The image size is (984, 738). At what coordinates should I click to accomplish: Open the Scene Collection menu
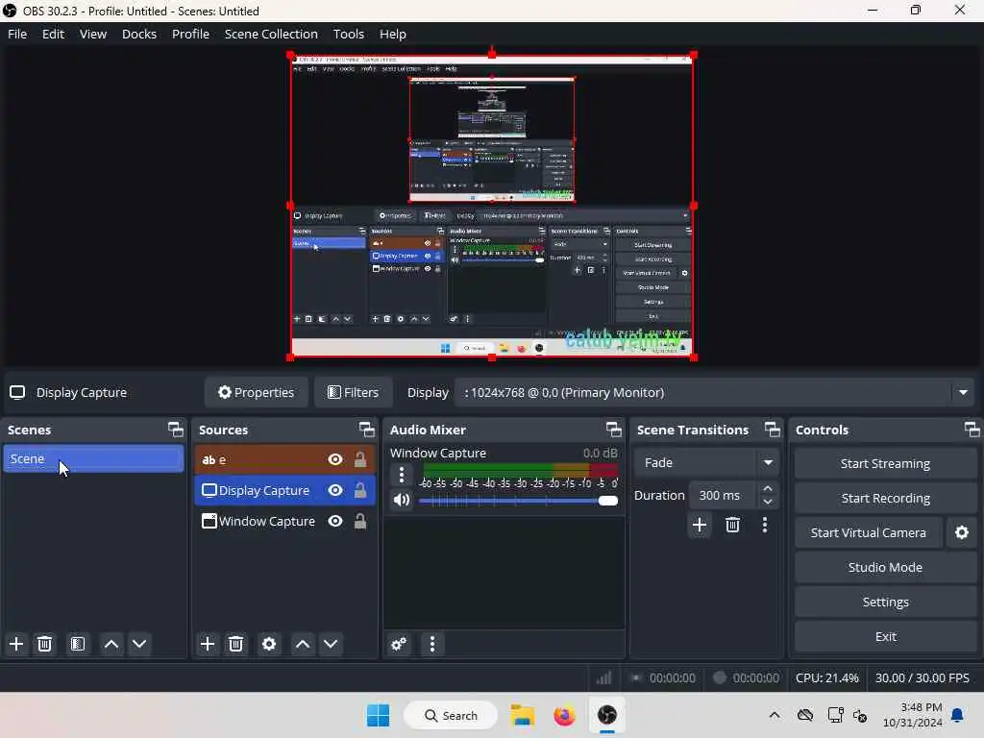pyautogui.click(x=271, y=34)
